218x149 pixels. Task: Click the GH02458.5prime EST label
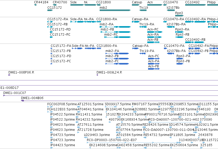130,145
